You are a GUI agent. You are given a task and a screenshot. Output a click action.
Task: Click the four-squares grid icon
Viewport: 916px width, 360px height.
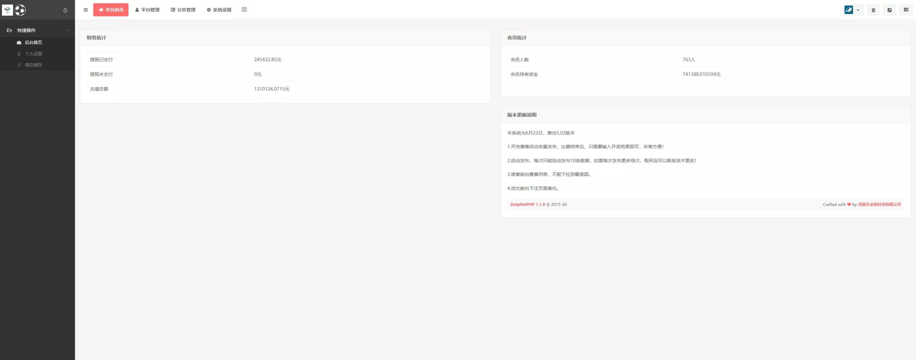click(x=244, y=10)
